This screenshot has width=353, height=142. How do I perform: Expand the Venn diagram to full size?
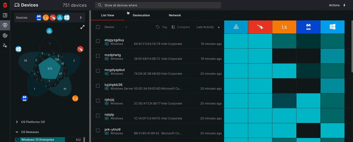82,27
